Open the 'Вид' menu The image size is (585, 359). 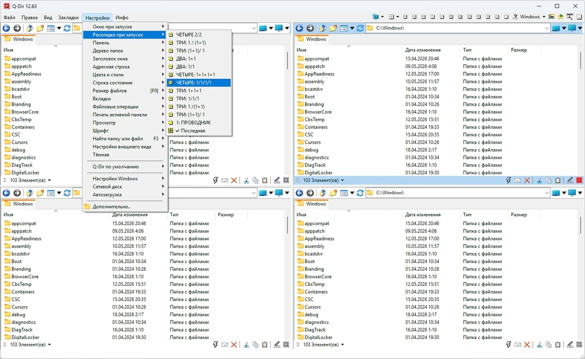tap(48, 18)
